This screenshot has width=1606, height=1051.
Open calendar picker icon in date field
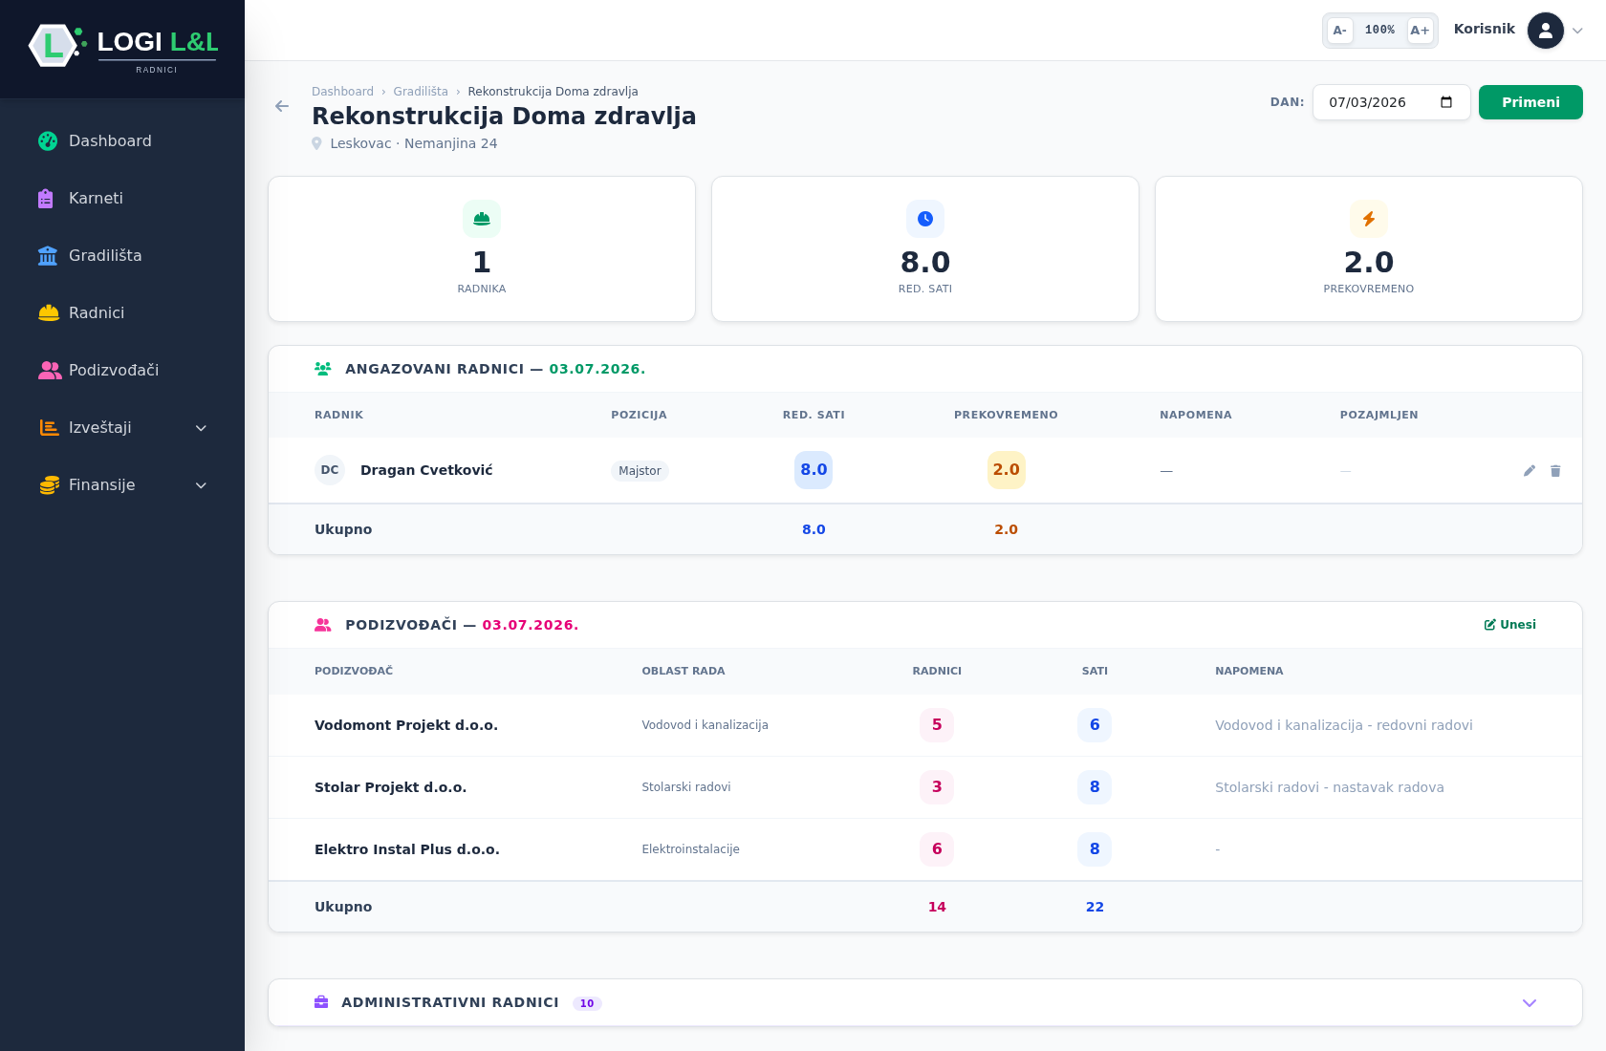[x=1446, y=102]
